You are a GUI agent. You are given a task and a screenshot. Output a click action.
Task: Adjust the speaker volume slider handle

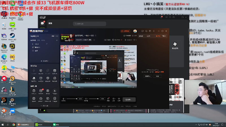click(98, 99)
